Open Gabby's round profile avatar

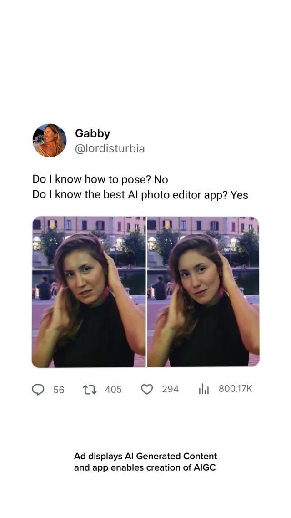click(50, 140)
